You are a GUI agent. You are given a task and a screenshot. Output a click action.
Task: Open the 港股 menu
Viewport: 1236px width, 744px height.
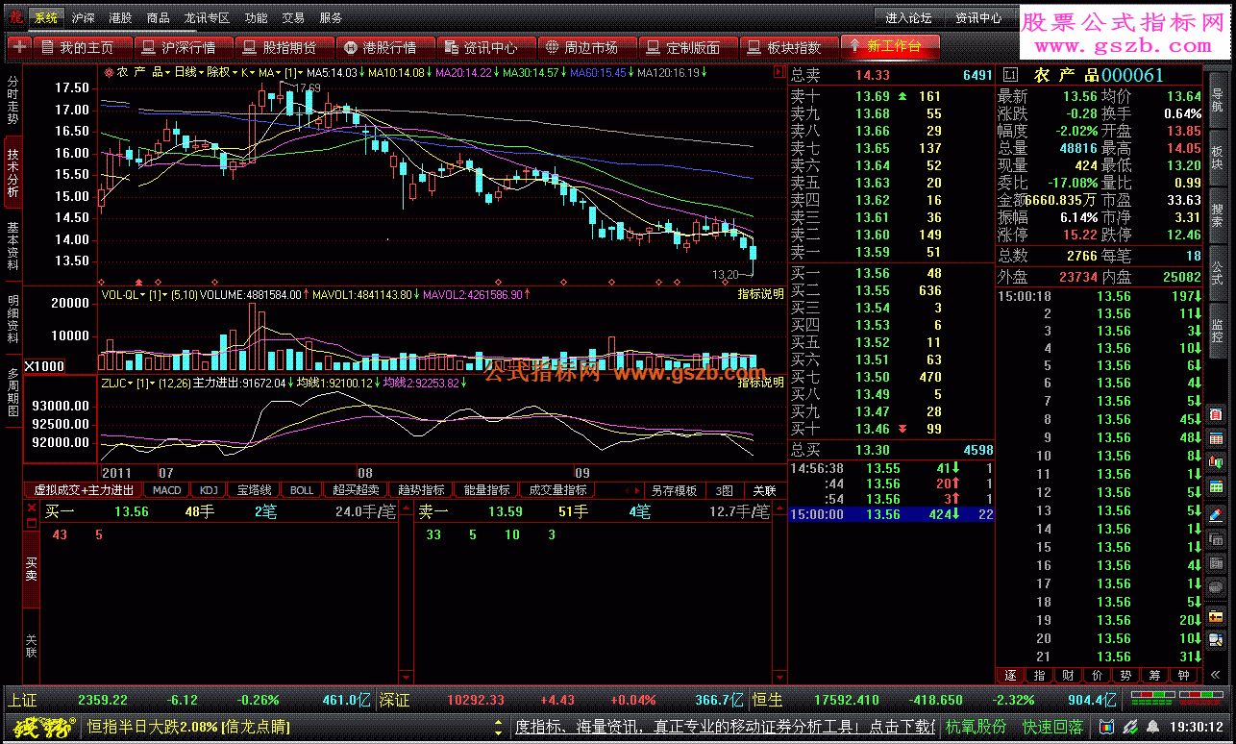point(121,17)
